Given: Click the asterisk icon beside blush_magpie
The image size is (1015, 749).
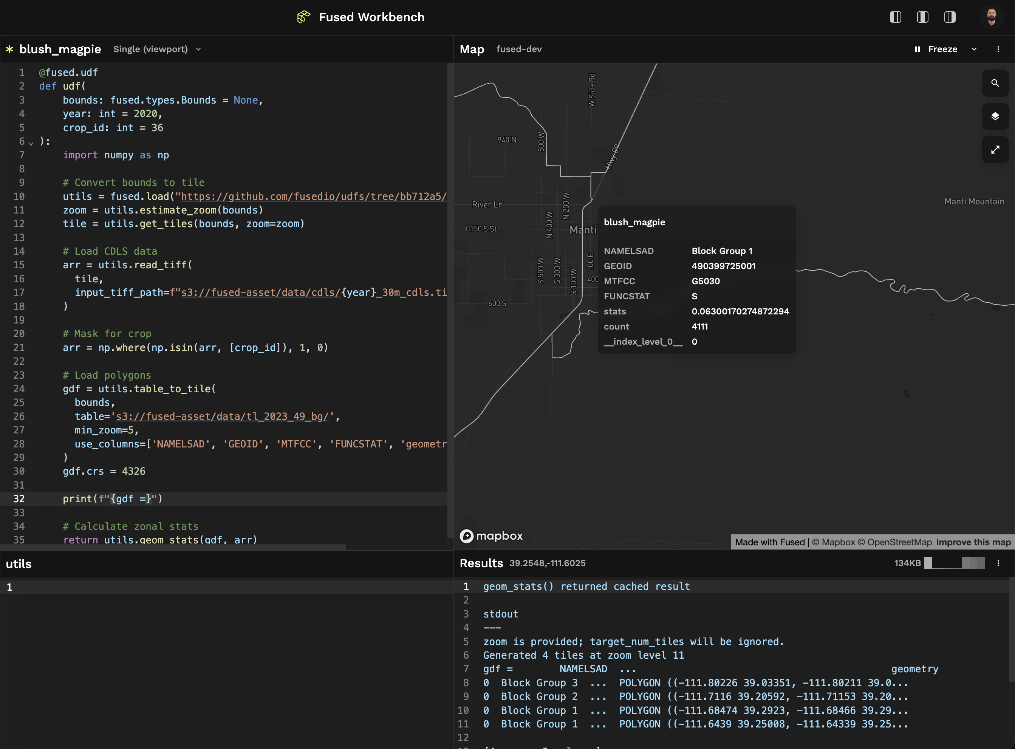Looking at the screenshot, I should (x=9, y=49).
